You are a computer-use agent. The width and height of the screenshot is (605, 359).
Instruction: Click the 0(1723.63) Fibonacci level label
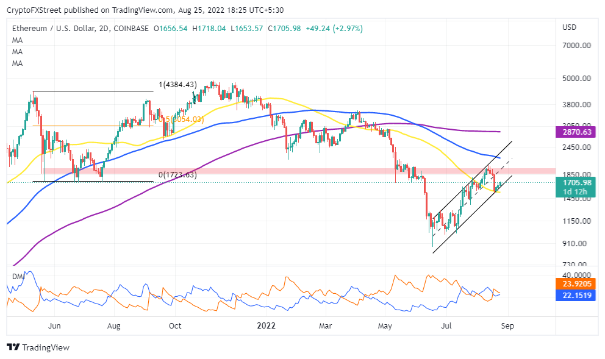177,175
